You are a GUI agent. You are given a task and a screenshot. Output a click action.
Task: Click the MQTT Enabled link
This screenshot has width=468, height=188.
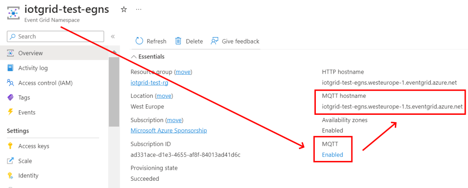click(332, 155)
